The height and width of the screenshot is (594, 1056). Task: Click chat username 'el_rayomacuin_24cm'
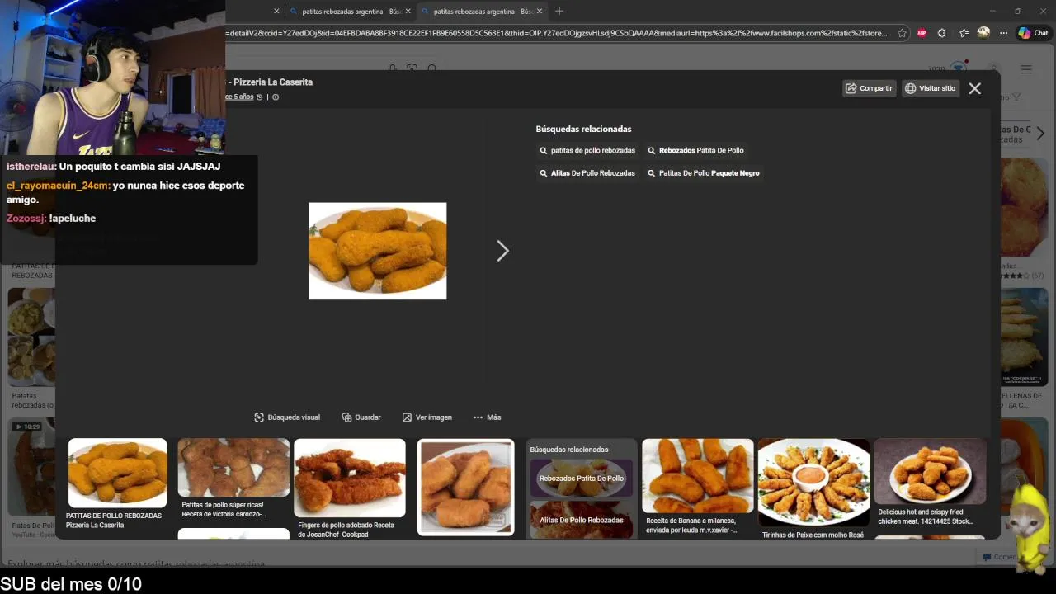(57, 186)
